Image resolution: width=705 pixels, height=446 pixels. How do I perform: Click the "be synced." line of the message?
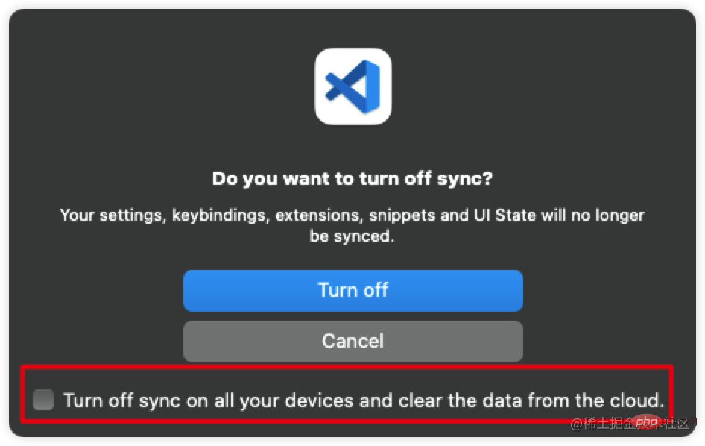click(x=352, y=236)
